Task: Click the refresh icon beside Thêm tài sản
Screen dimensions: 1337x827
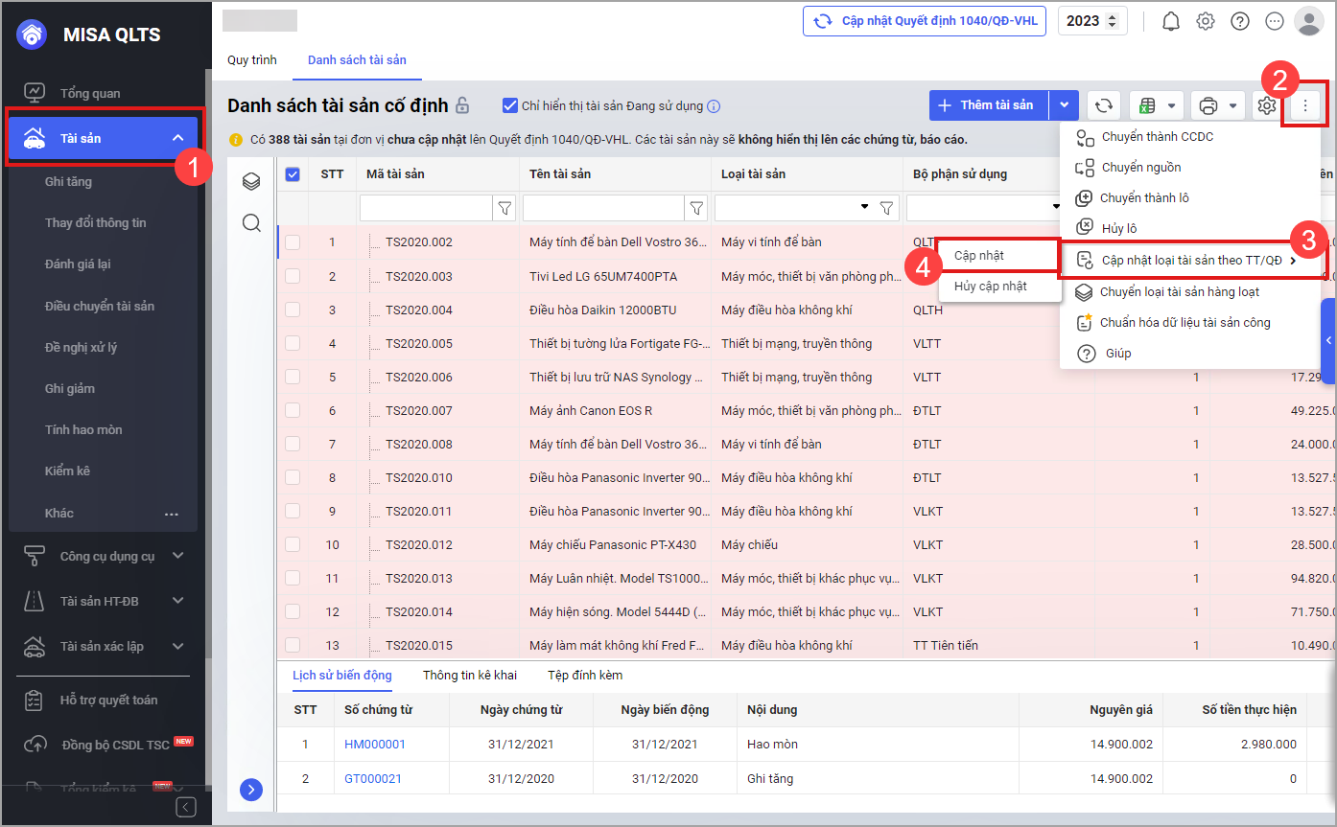Action: click(x=1104, y=105)
